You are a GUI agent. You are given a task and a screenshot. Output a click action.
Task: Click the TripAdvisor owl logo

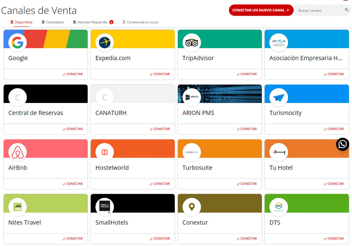click(x=192, y=42)
